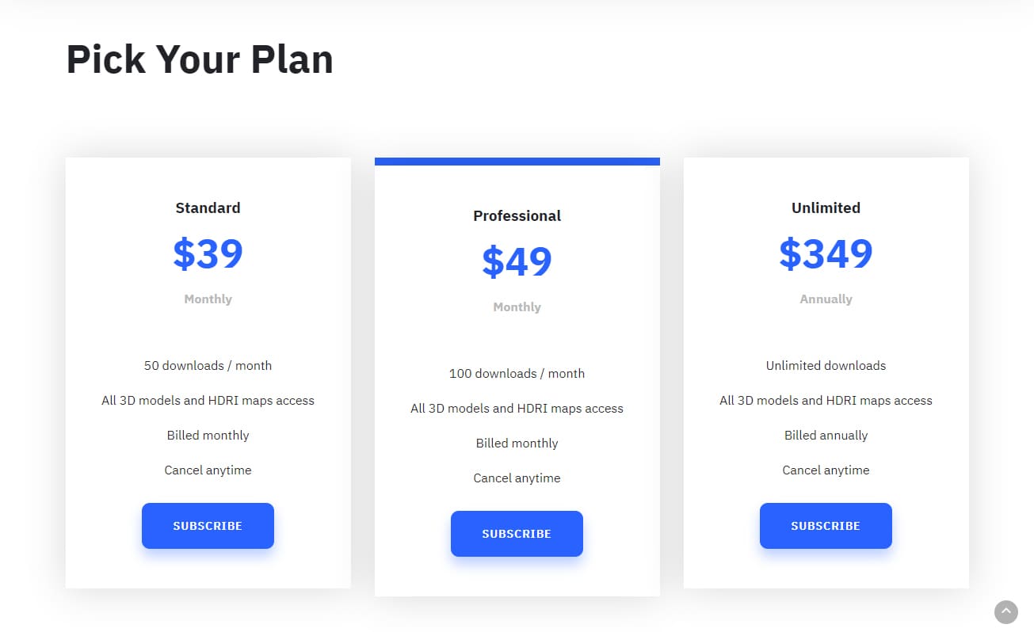Click the Standard plan title
The width and height of the screenshot is (1034, 632).
(x=208, y=207)
